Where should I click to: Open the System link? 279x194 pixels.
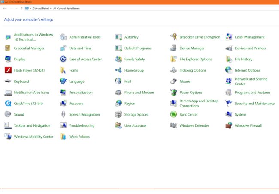240,115
